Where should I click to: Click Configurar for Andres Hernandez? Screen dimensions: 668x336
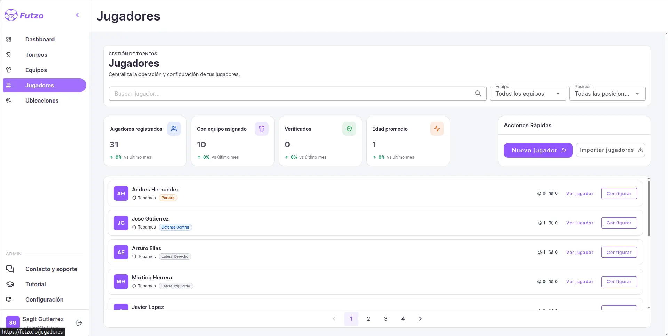619,194
